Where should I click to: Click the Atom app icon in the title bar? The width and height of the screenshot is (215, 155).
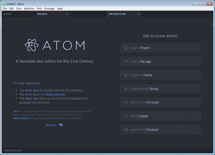coord(4,4)
